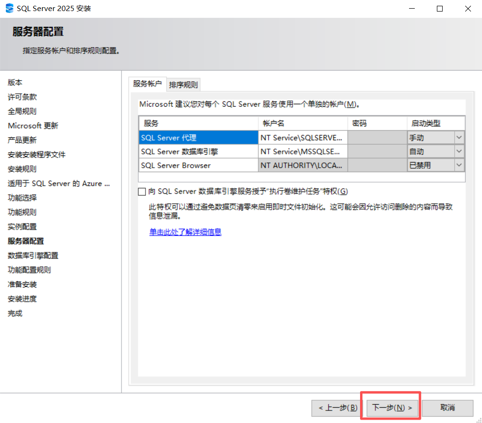
Task: Open startup type dropdown for SQL Server Browser
Action: (459, 165)
